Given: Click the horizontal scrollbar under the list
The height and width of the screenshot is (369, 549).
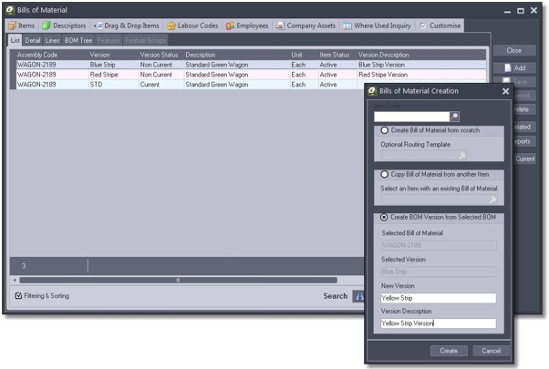Looking at the screenshot, I should [178, 280].
